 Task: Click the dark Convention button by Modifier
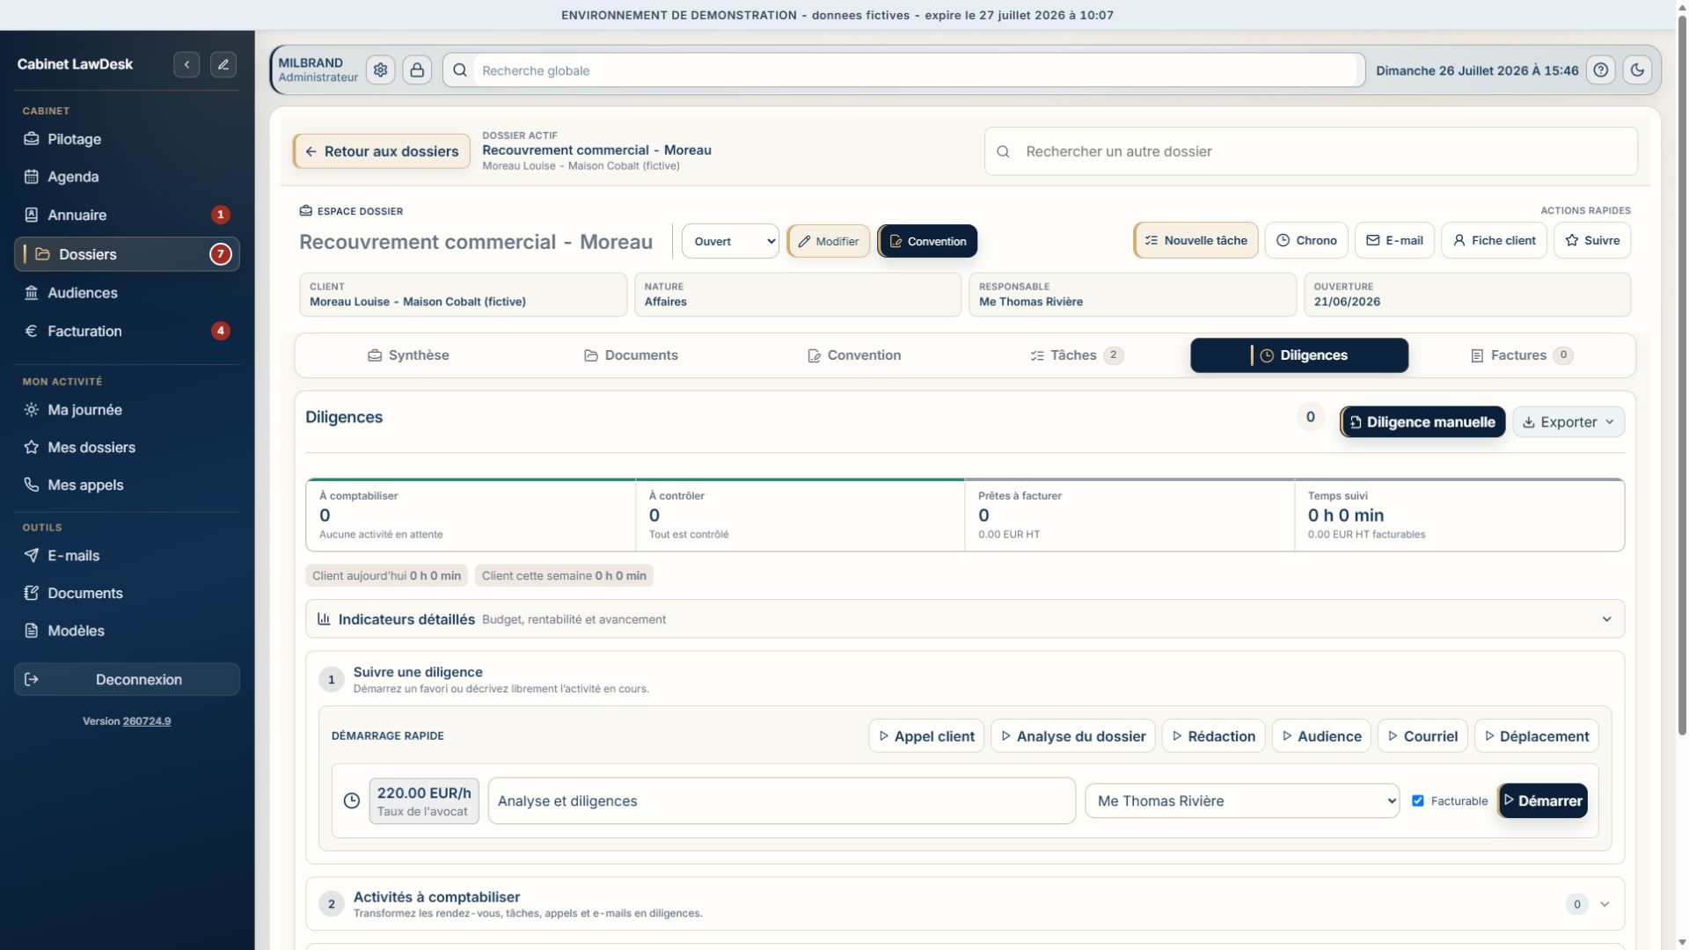[x=927, y=241]
